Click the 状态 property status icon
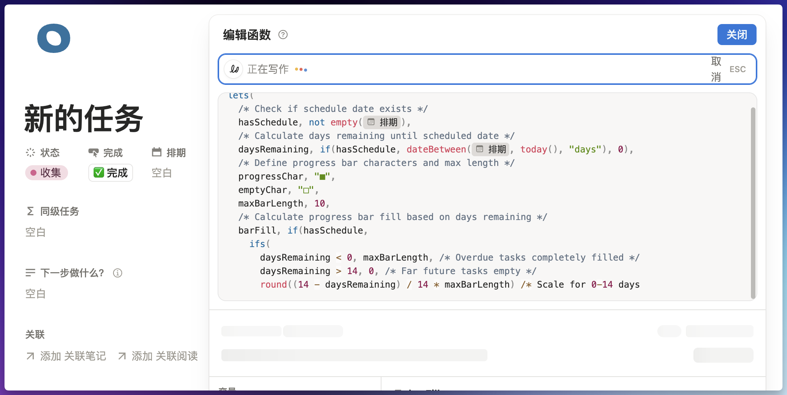Image resolution: width=787 pixels, height=395 pixels. coord(30,152)
